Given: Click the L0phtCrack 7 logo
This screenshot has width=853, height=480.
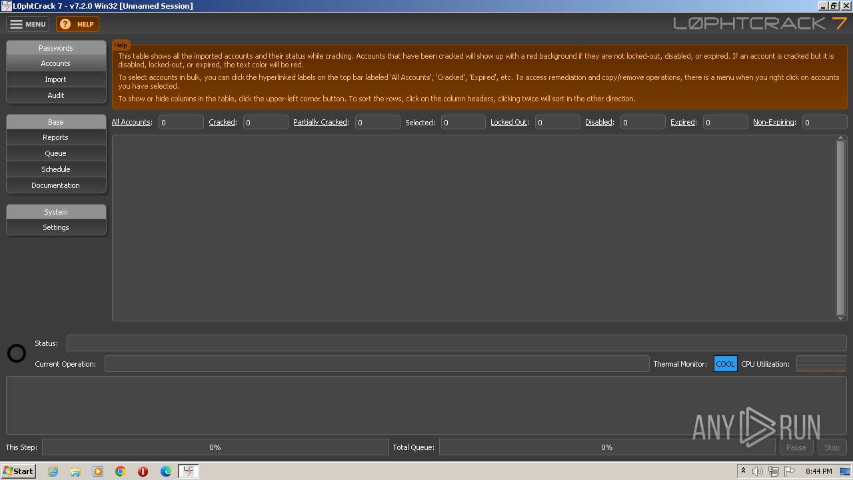Looking at the screenshot, I should tap(760, 23).
